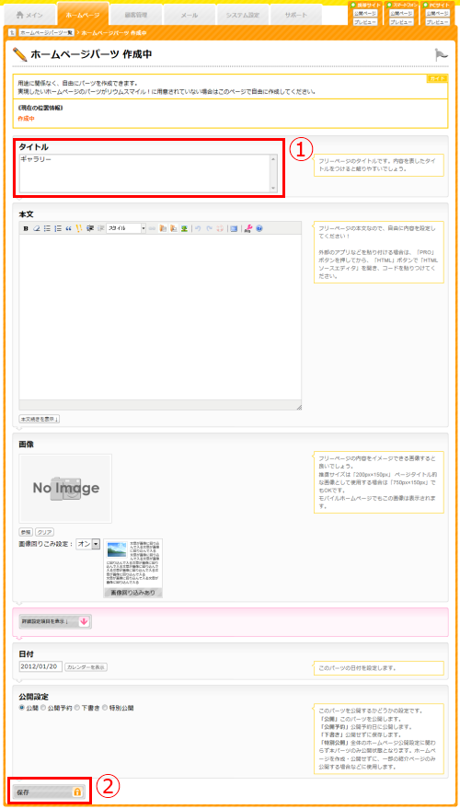
Task: Expand 詳細設定項目を表示
Action: (54, 622)
